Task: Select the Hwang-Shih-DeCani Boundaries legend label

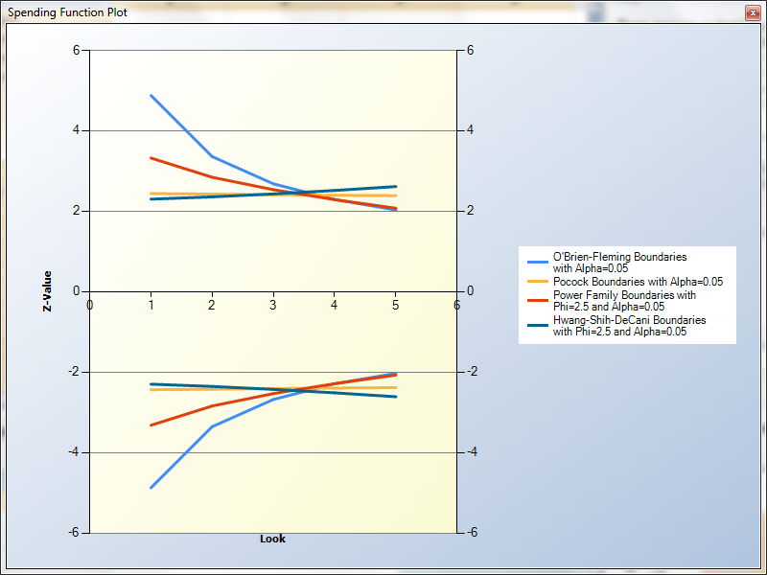Action: pyautogui.click(x=629, y=327)
